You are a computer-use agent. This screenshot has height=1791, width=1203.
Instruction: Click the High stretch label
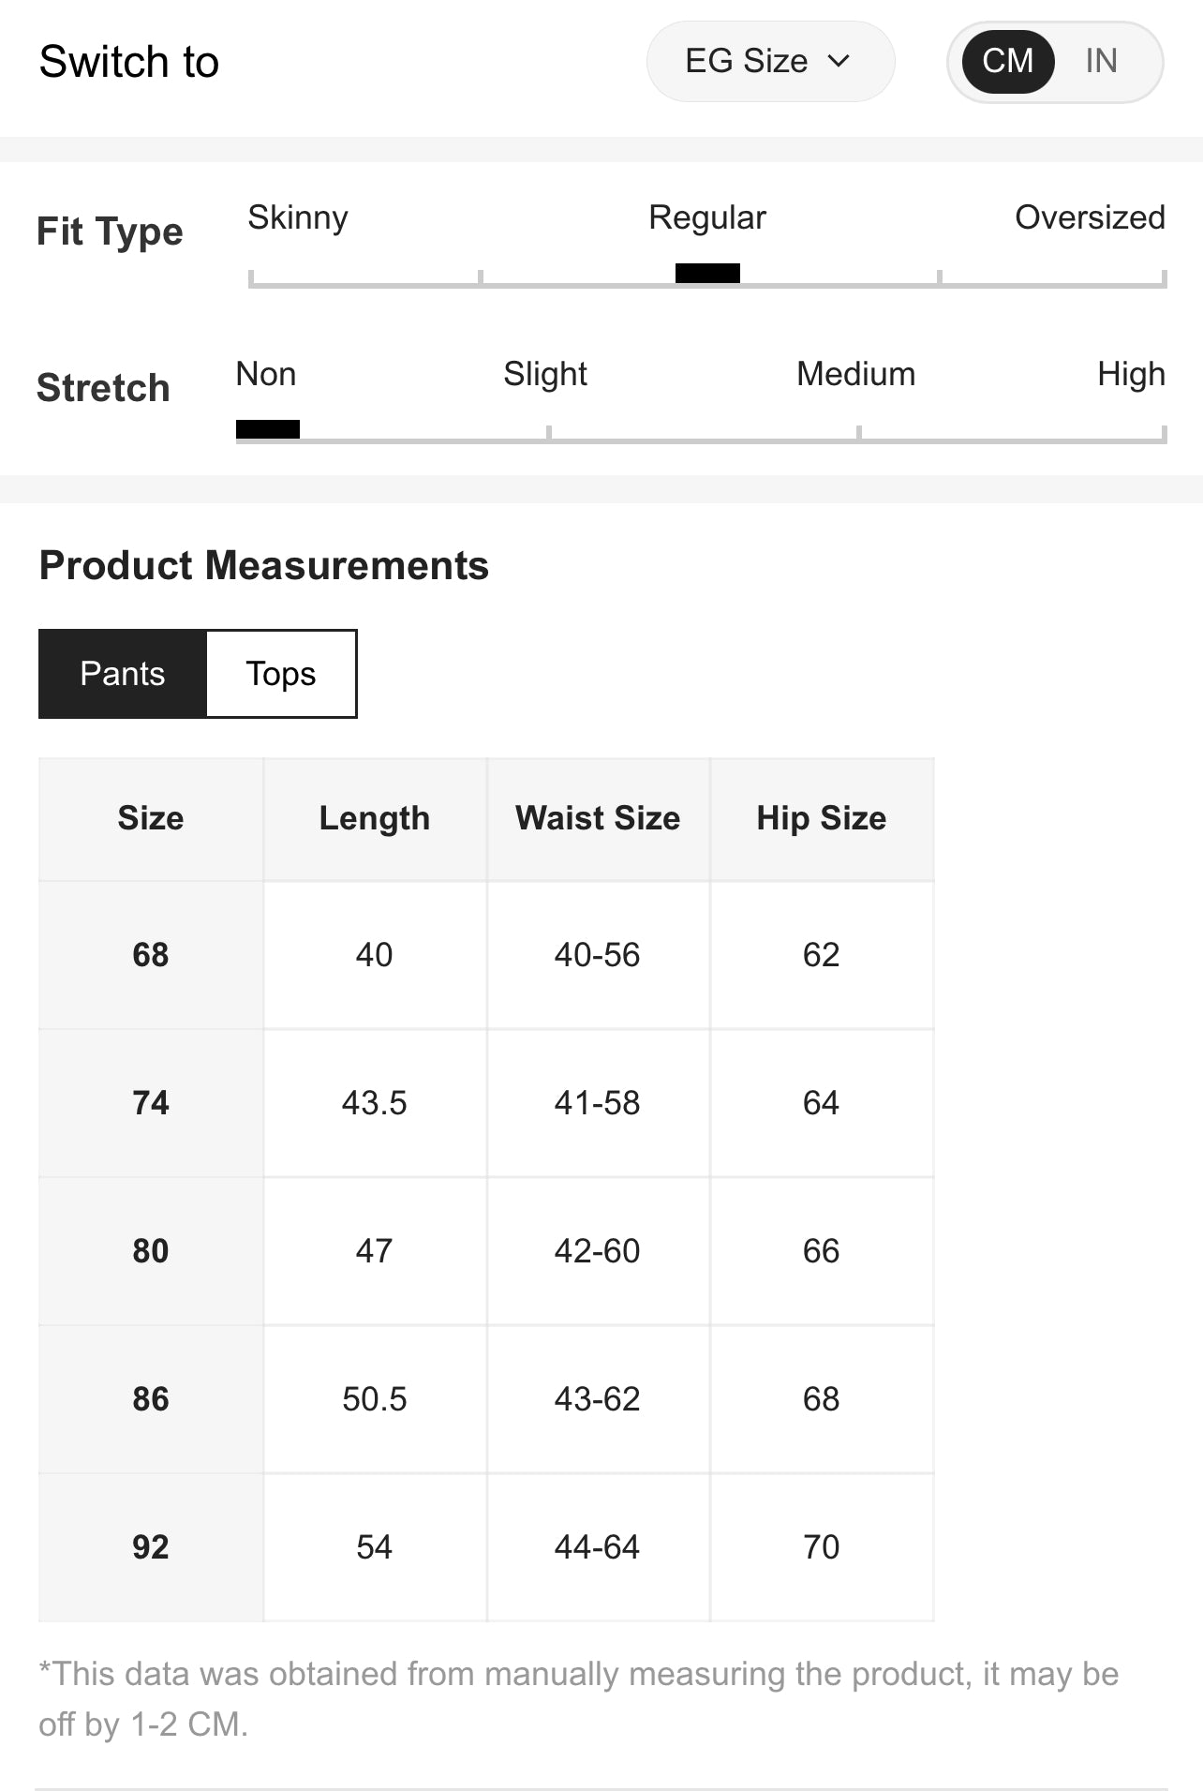pos(1131,374)
